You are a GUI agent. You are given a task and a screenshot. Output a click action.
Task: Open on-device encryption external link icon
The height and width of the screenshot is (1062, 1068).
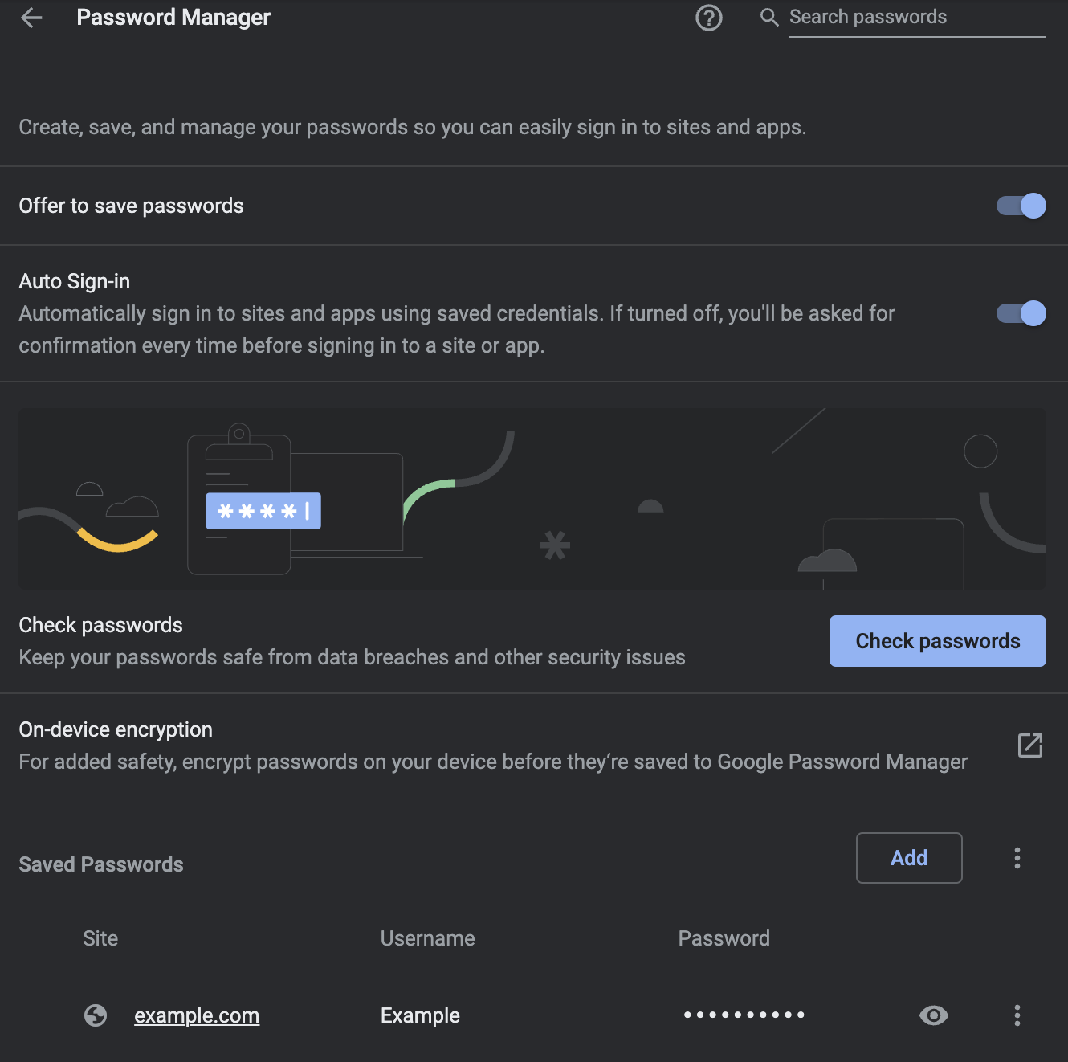[1030, 745]
